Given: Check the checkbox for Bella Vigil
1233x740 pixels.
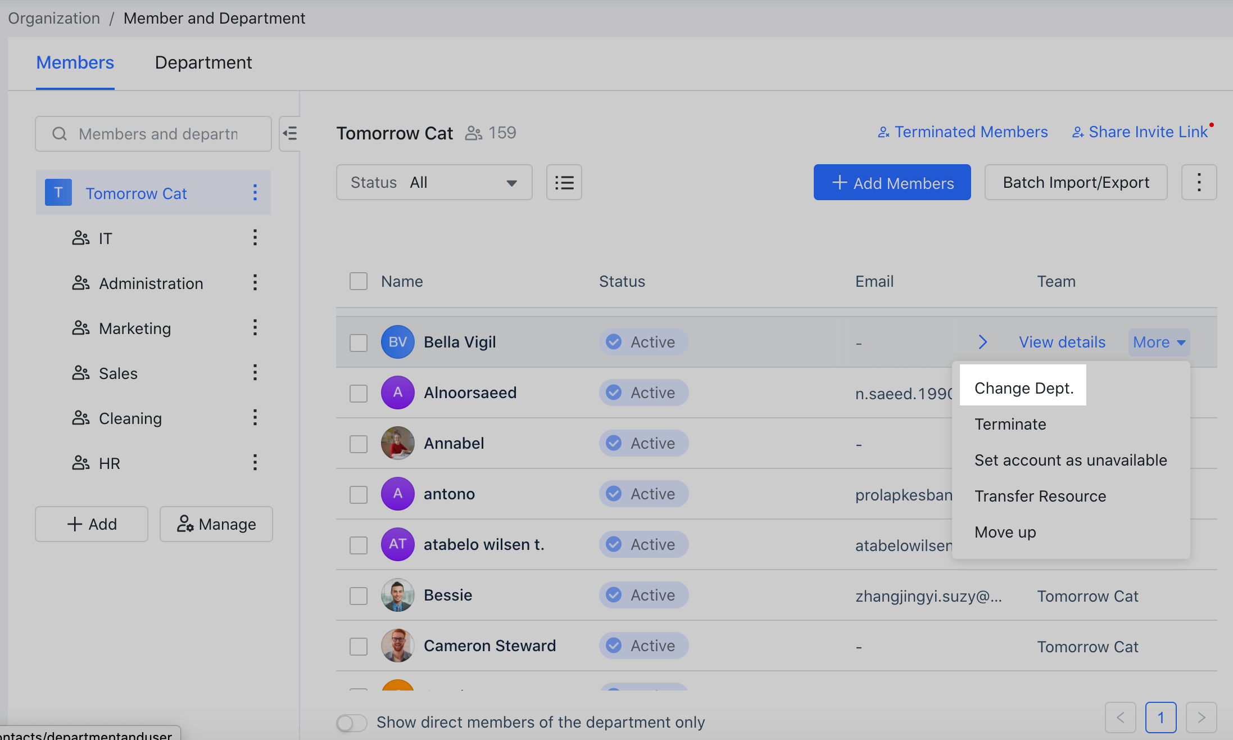Looking at the screenshot, I should coord(358,342).
